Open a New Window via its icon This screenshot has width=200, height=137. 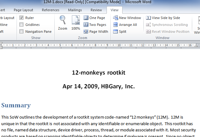coord(116,18)
